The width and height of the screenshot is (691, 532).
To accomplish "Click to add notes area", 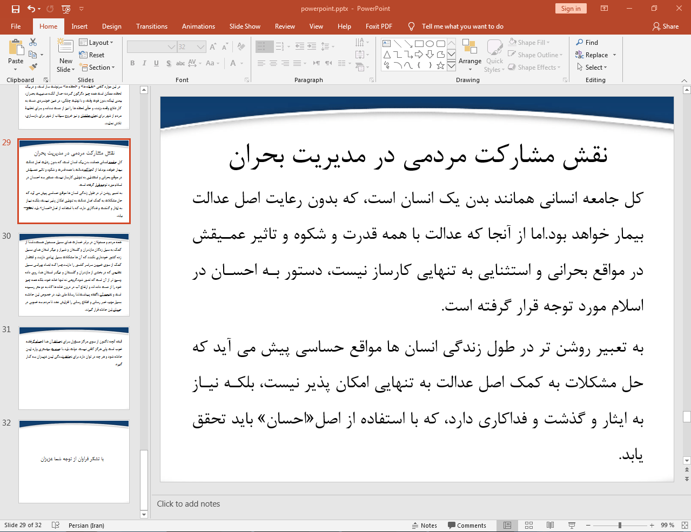I will coord(188,504).
